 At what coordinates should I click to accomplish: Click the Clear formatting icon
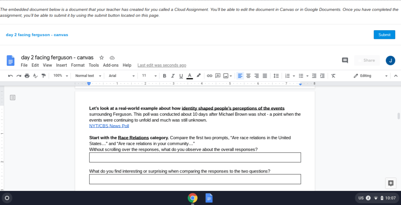tap(333, 76)
